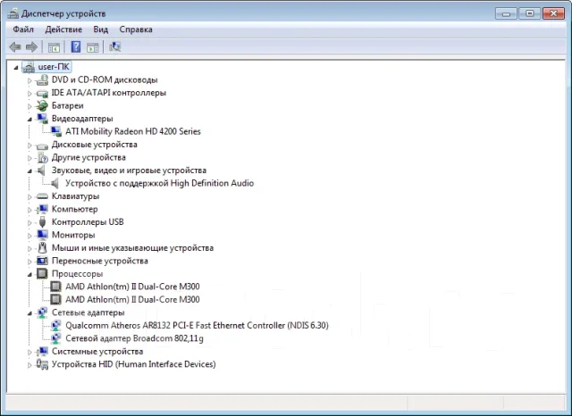Open the Вид menu

[x=101, y=29]
